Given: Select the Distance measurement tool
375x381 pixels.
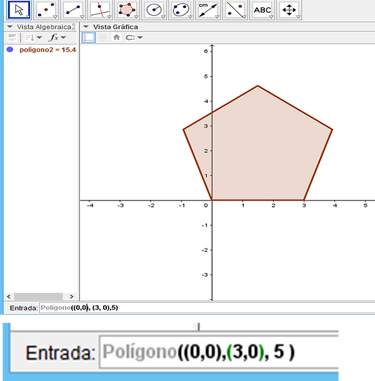Looking at the screenshot, I should [x=207, y=10].
